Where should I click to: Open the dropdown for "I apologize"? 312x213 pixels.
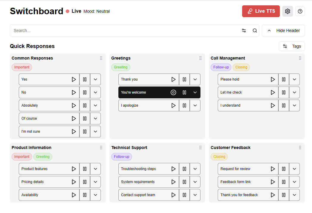click(195, 105)
